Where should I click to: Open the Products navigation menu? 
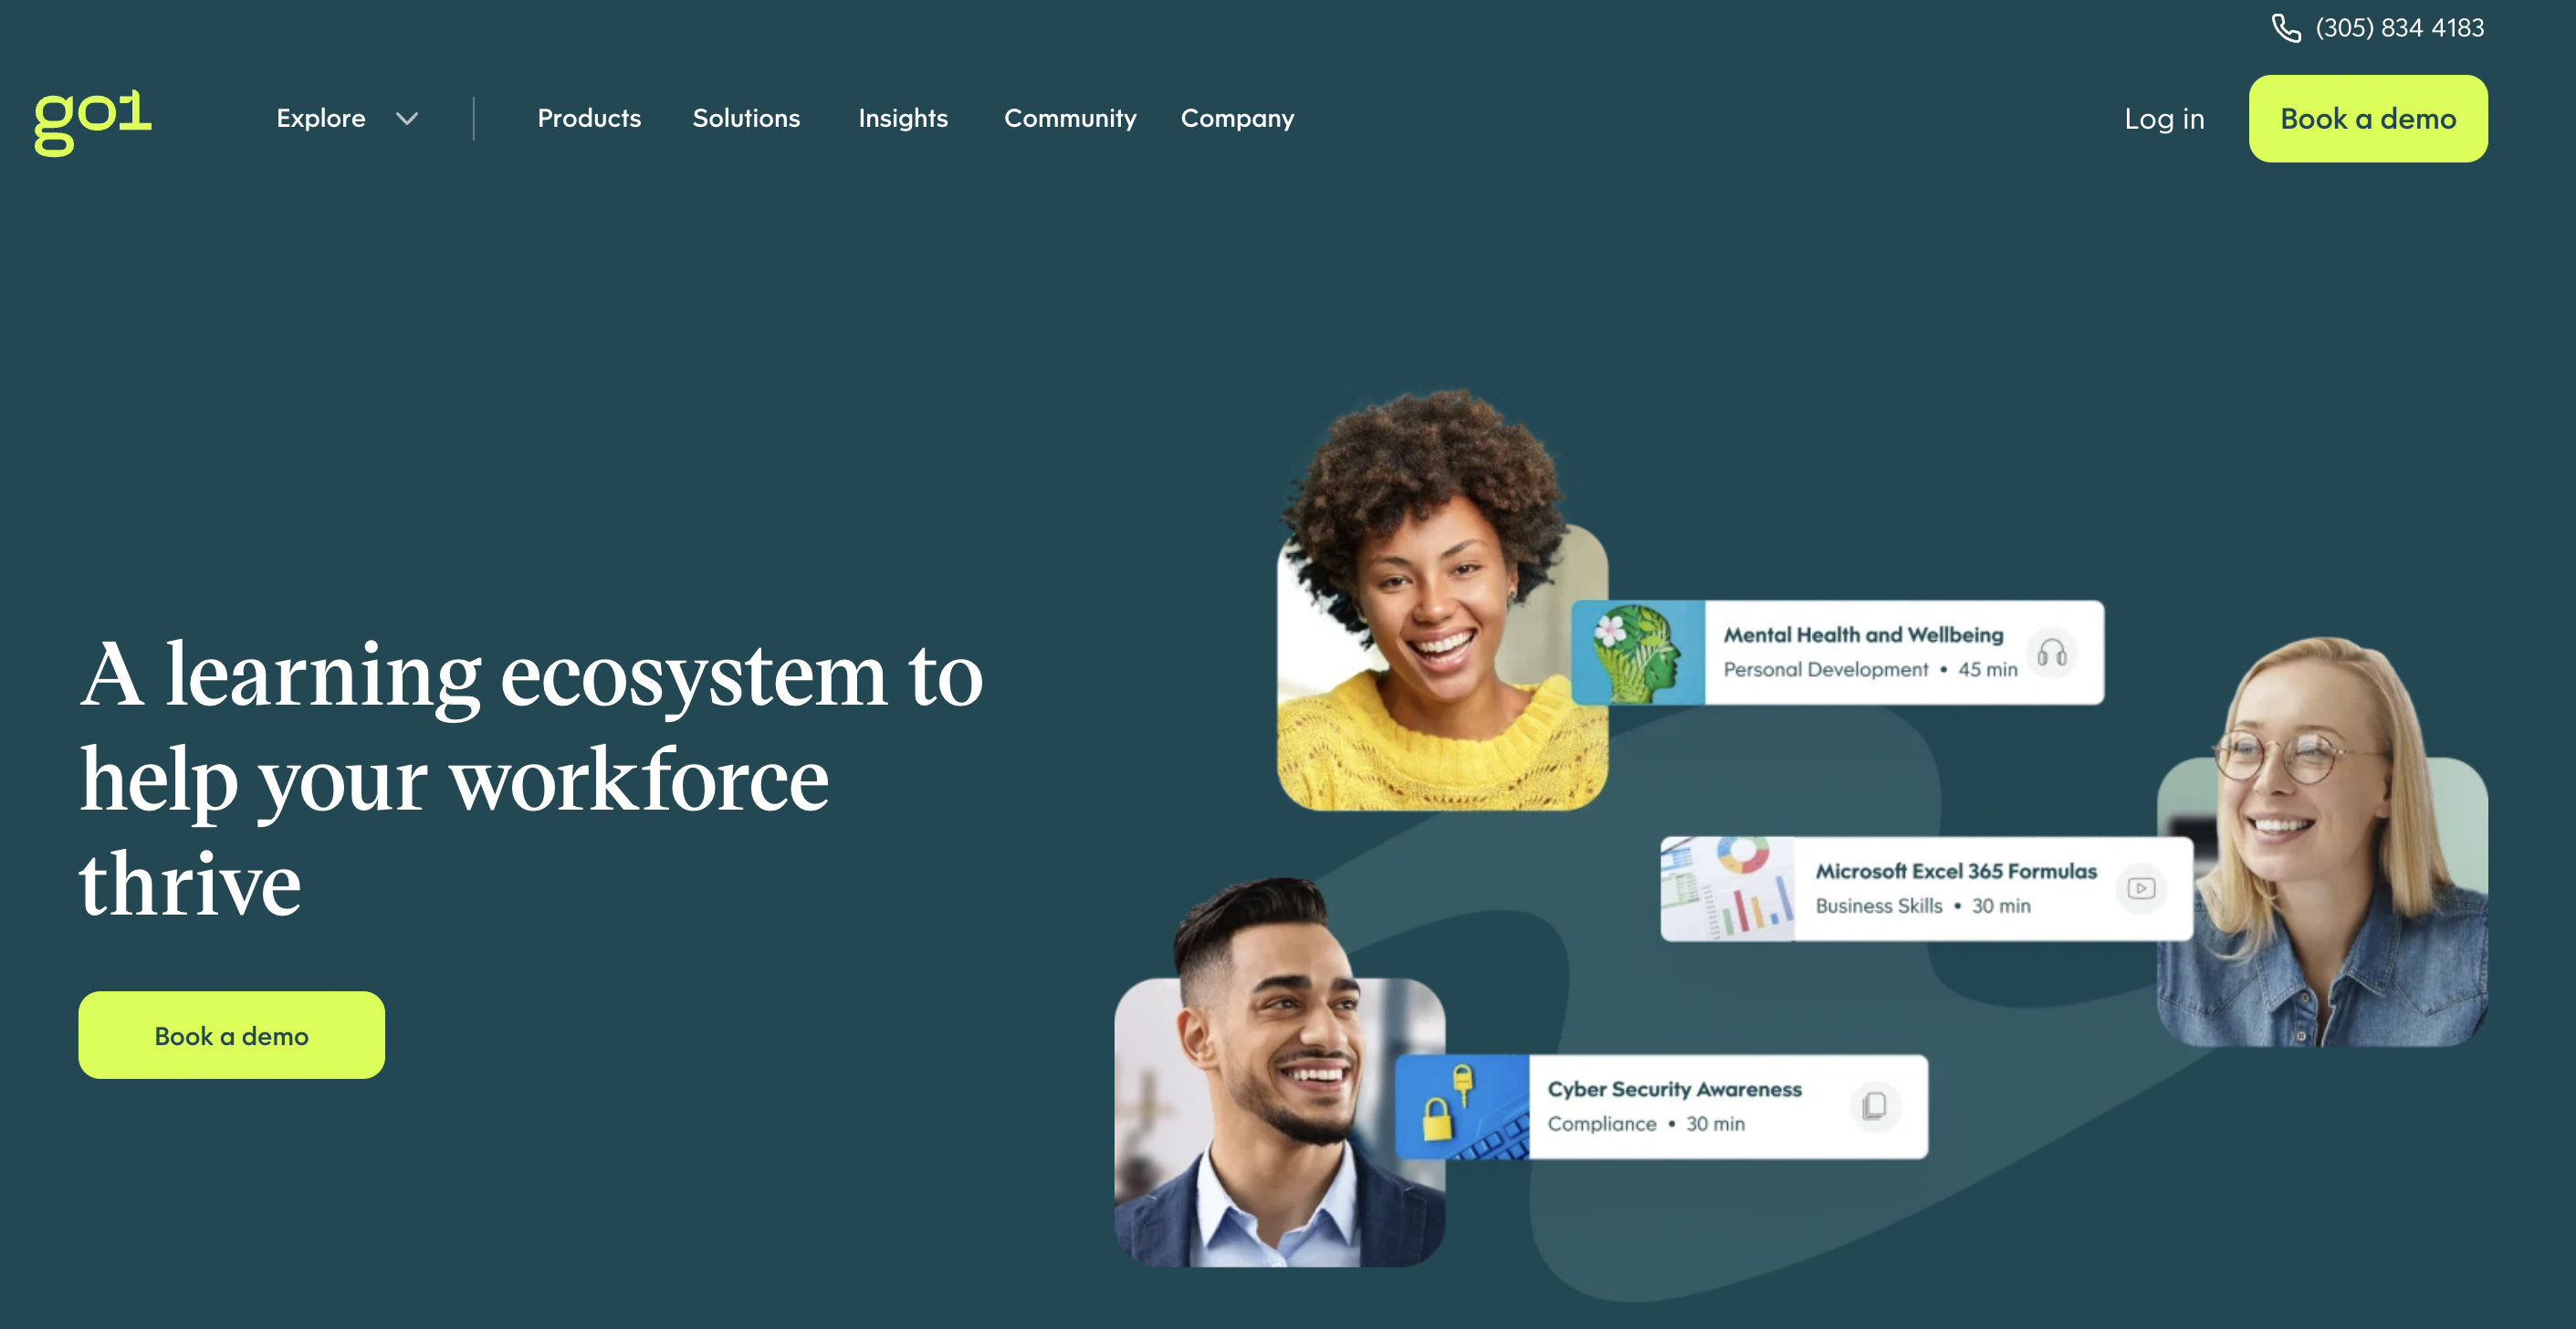tap(588, 117)
